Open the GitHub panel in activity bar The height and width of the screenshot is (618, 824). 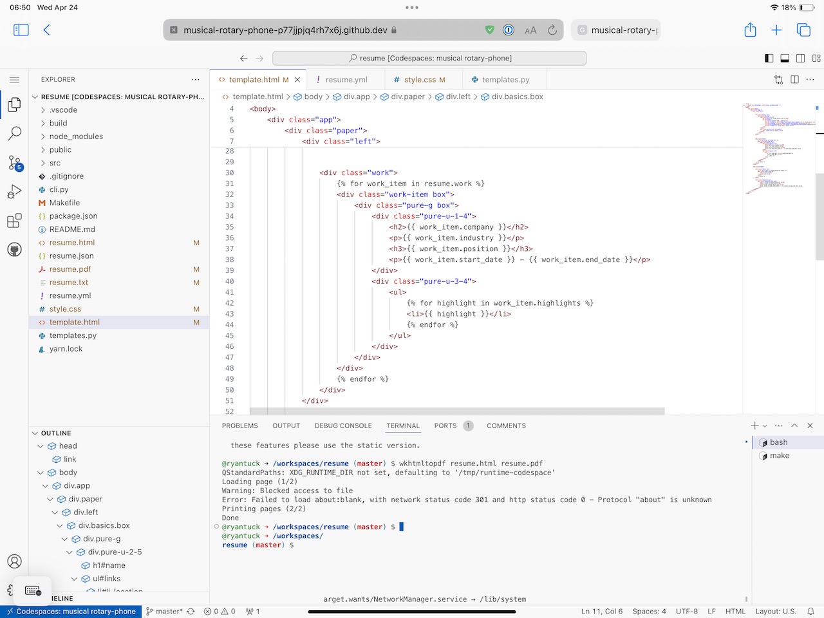(14, 250)
